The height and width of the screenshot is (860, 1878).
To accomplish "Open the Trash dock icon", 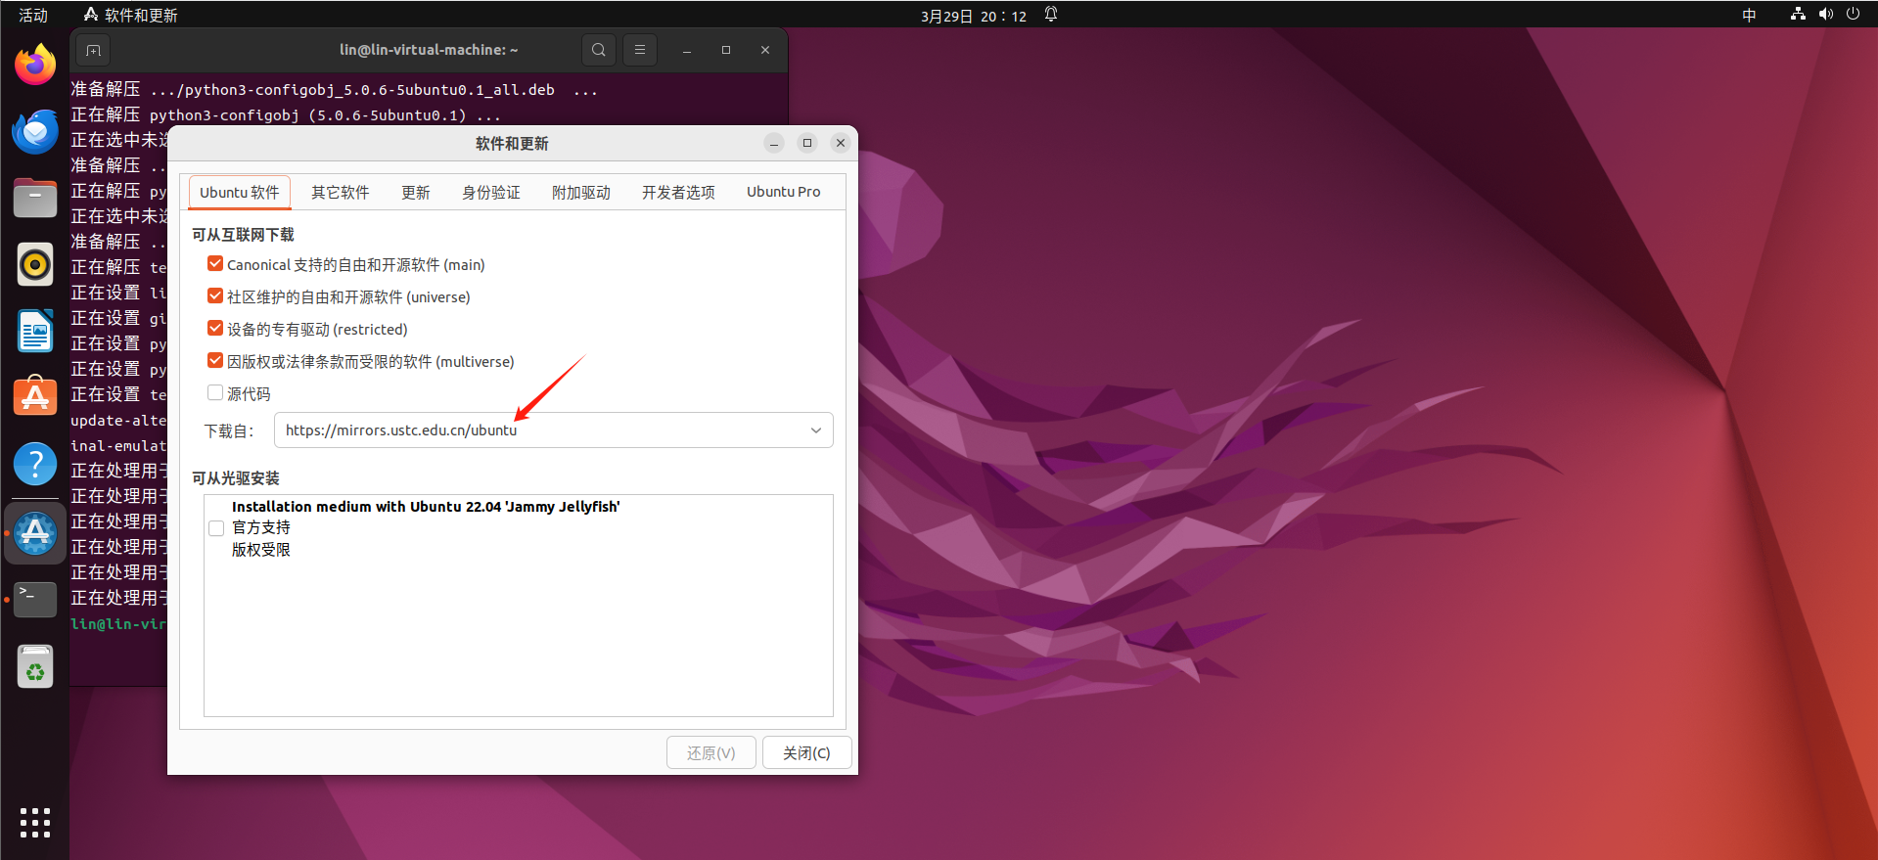I will (35, 667).
